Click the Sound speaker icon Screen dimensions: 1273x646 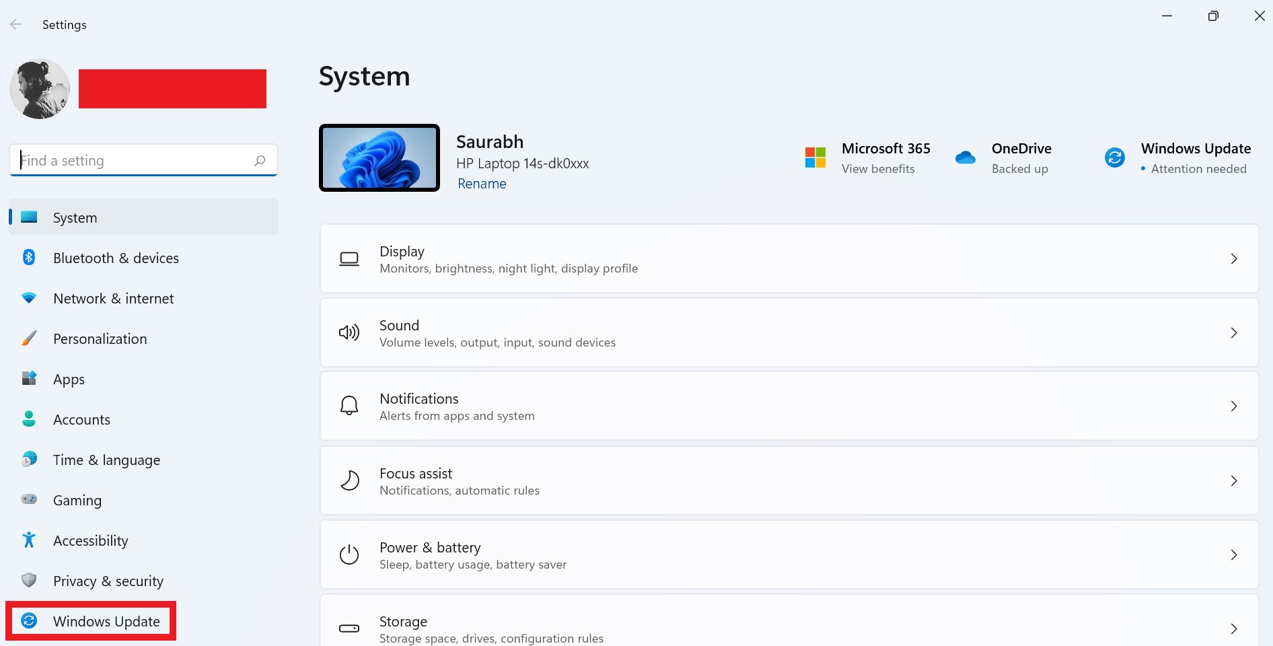[349, 332]
